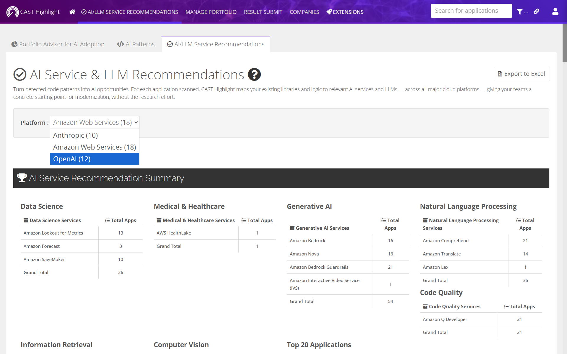Open AI/LLM Service Recommendations nav menu
This screenshot has height=354, width=567.
click(x=130, y=12)
